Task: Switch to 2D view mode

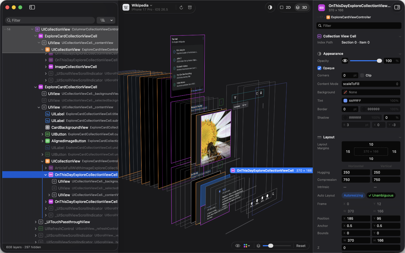Action: tap(285, 7)
